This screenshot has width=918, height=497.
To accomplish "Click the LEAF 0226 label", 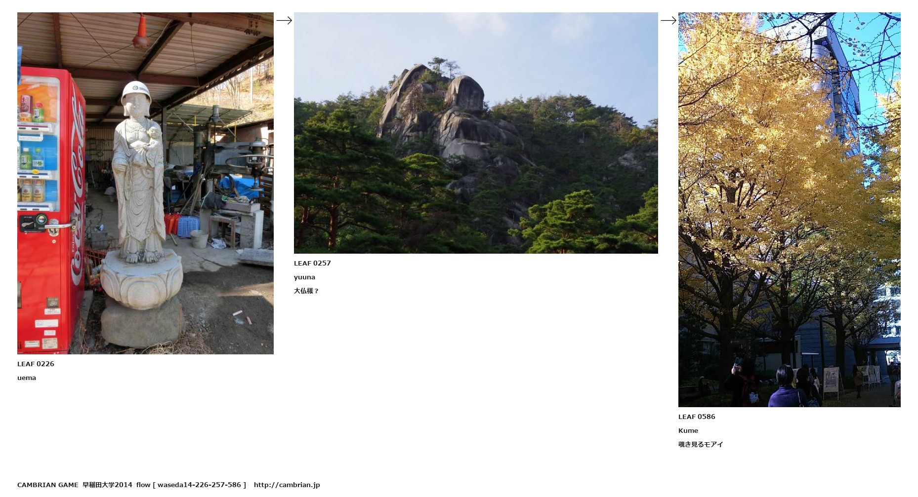I will coord(36,364).
